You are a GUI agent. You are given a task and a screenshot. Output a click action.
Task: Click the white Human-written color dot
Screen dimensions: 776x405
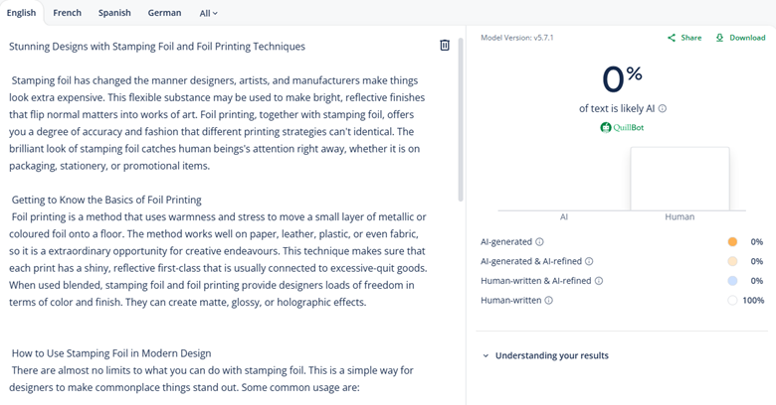(732, 300)
